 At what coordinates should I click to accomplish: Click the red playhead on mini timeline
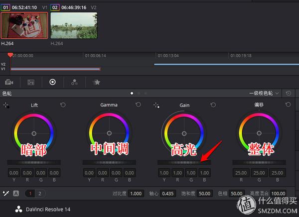coord(10,55)
